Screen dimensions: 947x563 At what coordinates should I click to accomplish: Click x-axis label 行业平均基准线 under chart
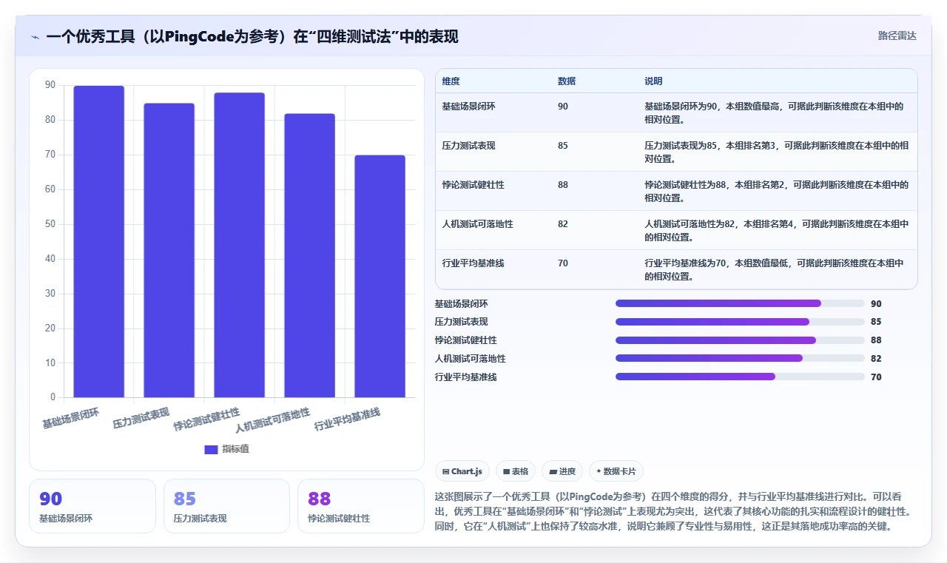[347, 419]
